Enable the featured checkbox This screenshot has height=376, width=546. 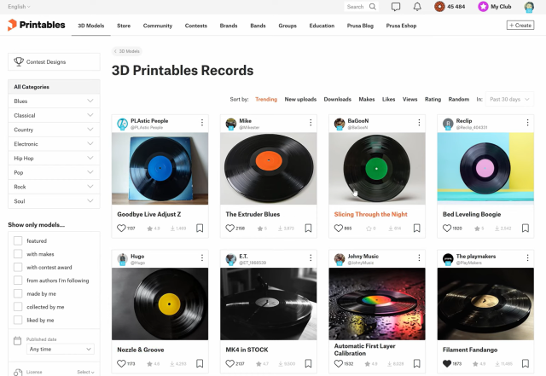18,241
